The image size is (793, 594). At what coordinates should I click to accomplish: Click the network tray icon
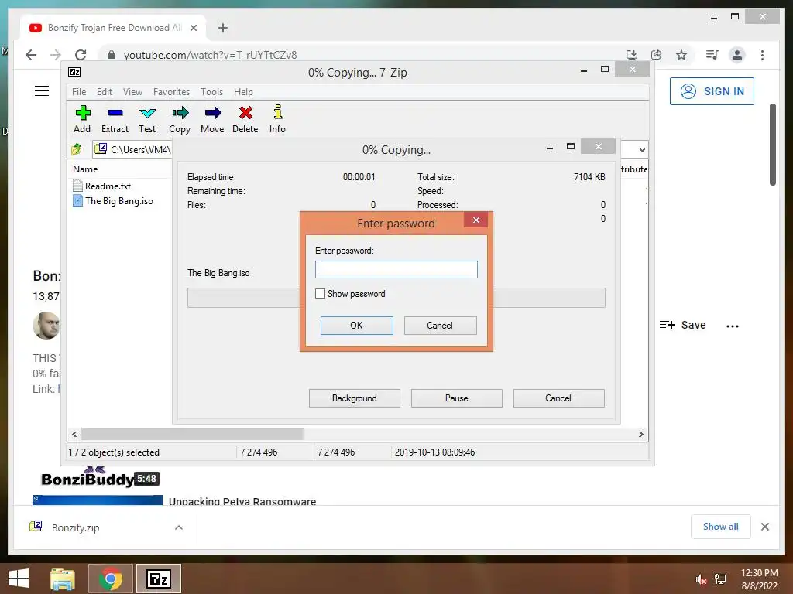[720, 579]
